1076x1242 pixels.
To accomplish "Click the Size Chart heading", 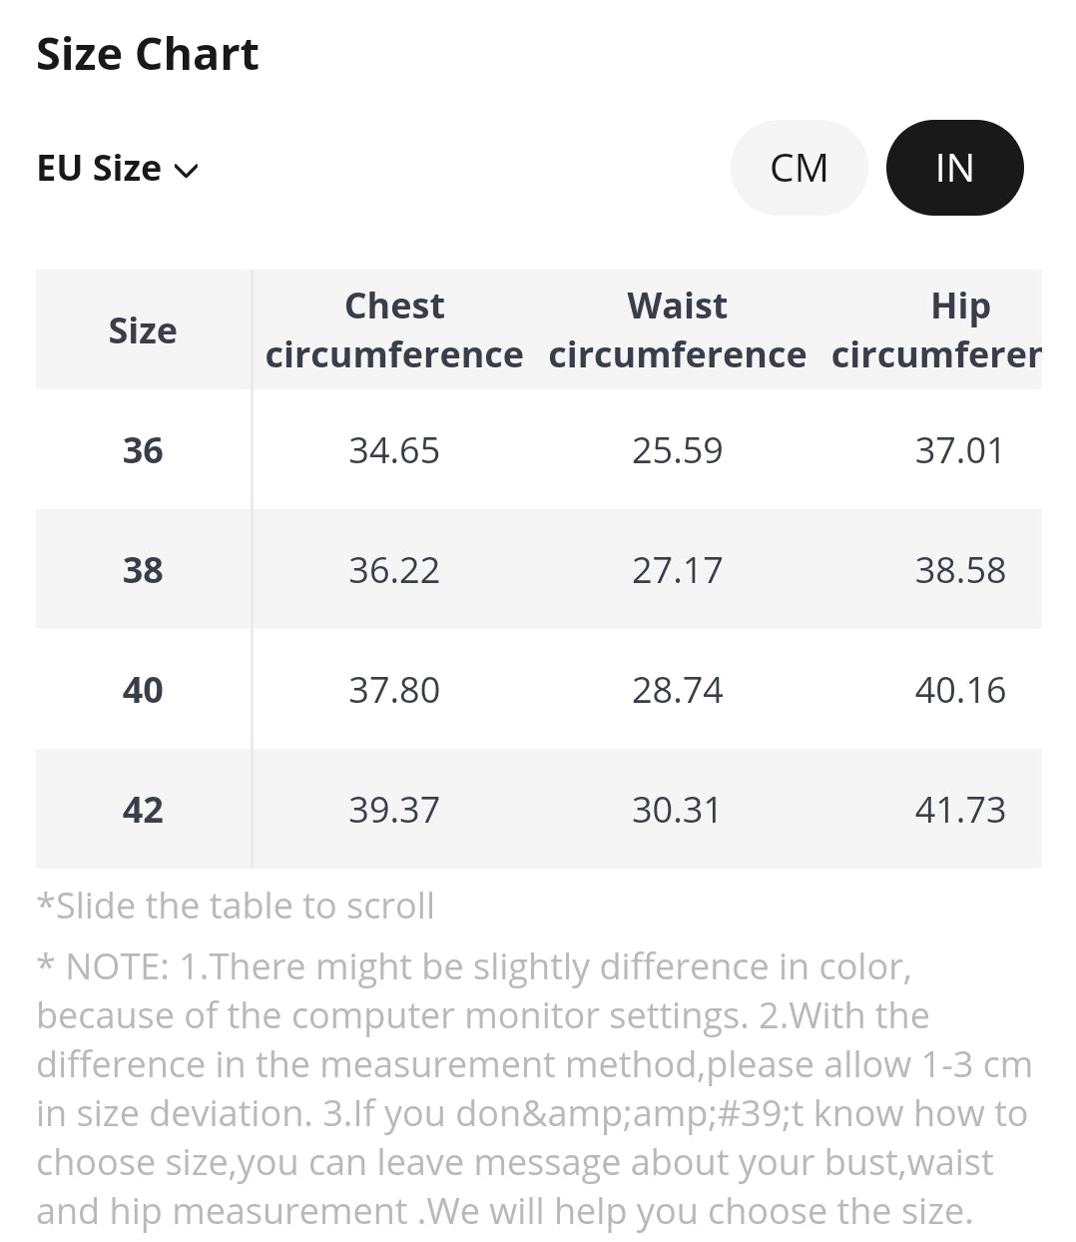I will coord(148,54).
